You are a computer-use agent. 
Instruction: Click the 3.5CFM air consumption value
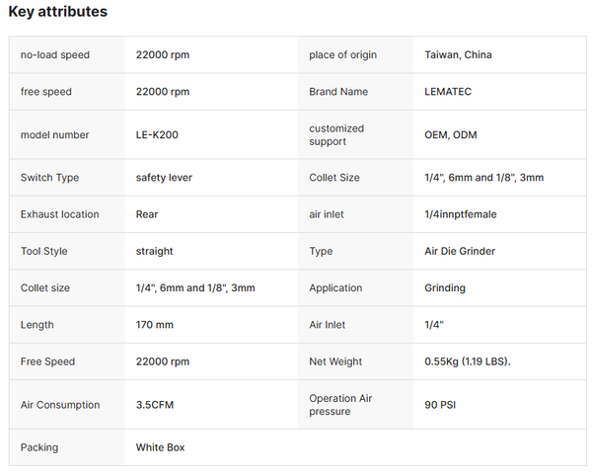155,405
